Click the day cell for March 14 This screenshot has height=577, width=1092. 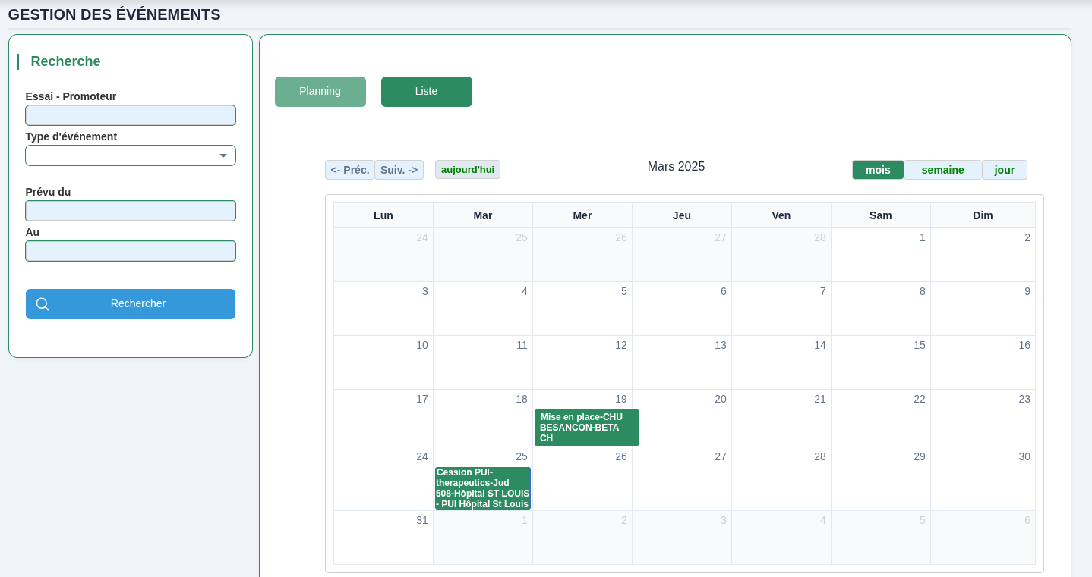(x=781, y=362)
